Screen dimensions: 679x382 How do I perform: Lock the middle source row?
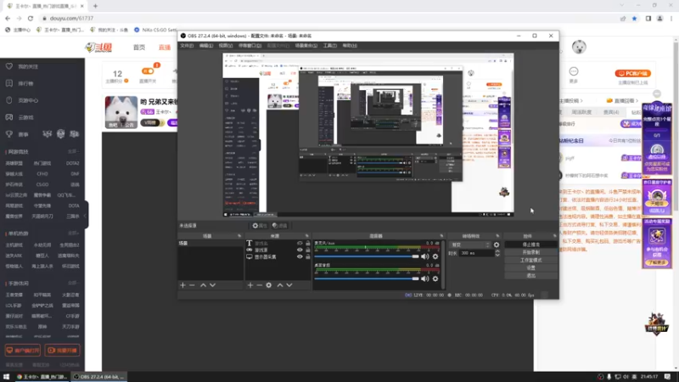(x=308, y=250)
